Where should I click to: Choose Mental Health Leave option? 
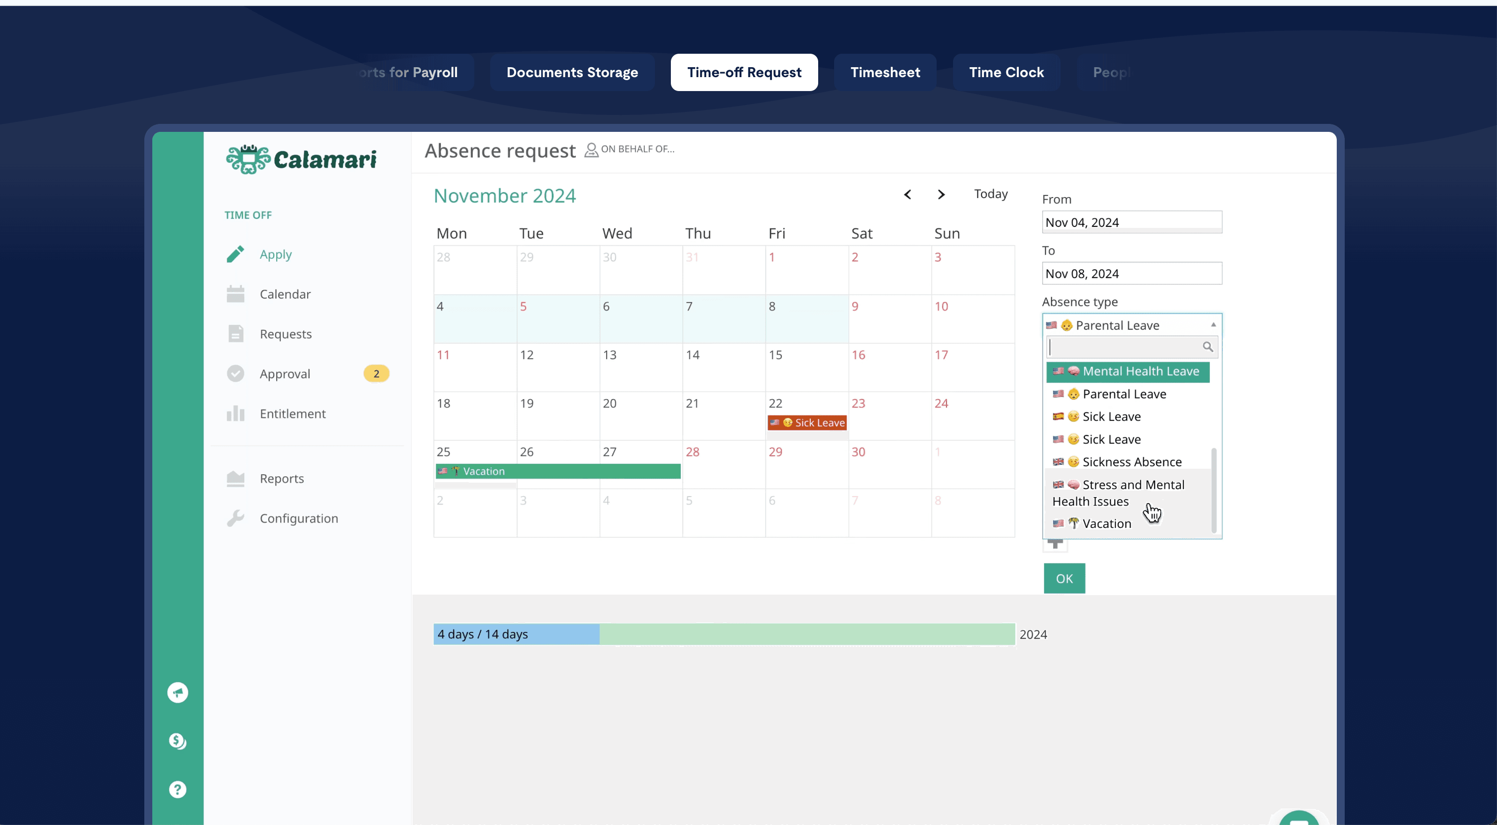tap(1140, 371)
